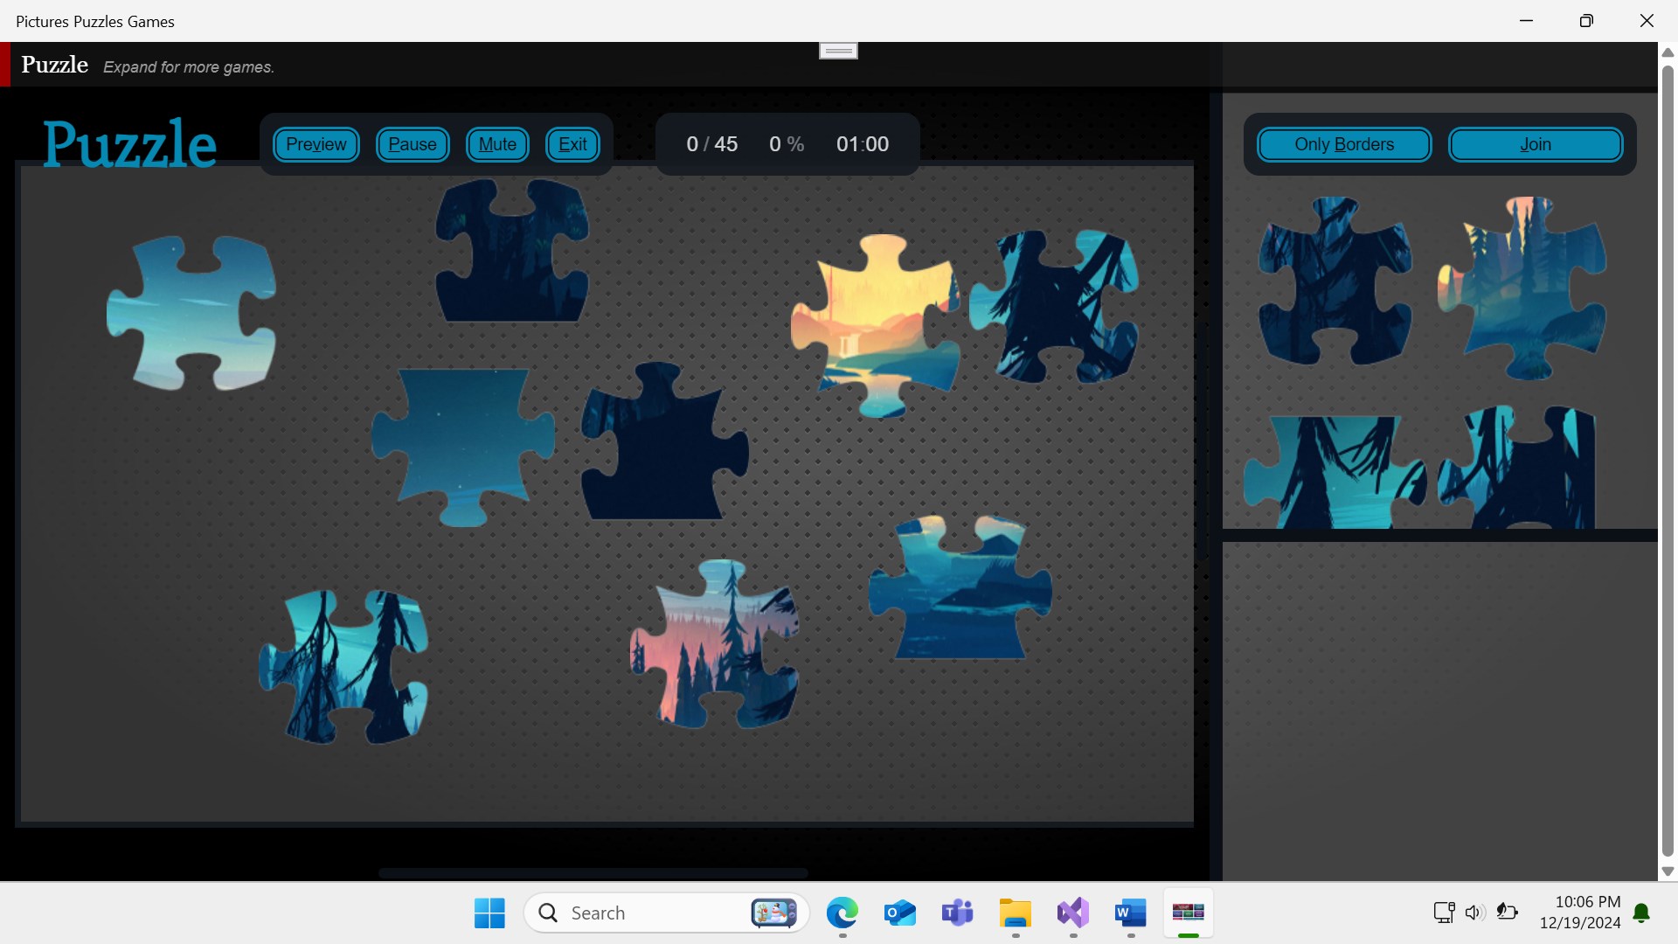Exit the puzzle game
The height and width of the screenshot is (944, 1678).
click(x=572, y=144)
